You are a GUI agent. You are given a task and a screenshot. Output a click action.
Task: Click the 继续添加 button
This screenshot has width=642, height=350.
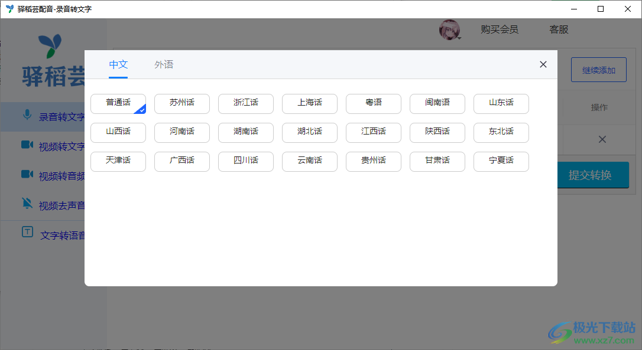[x=598, y=69]
